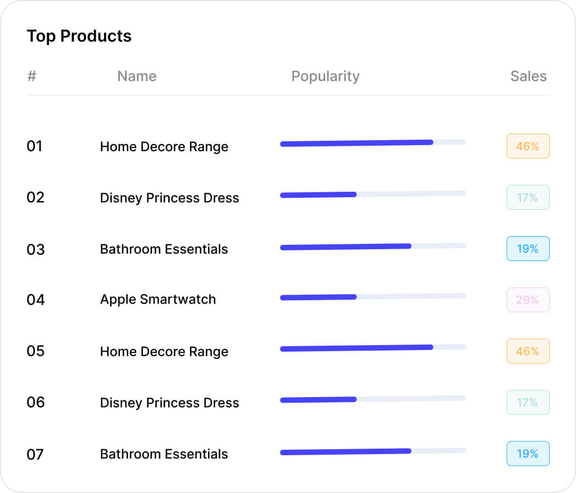576x493 pixels.
Task: Click the popularity bar for row 01
Action: pos(373,142)
